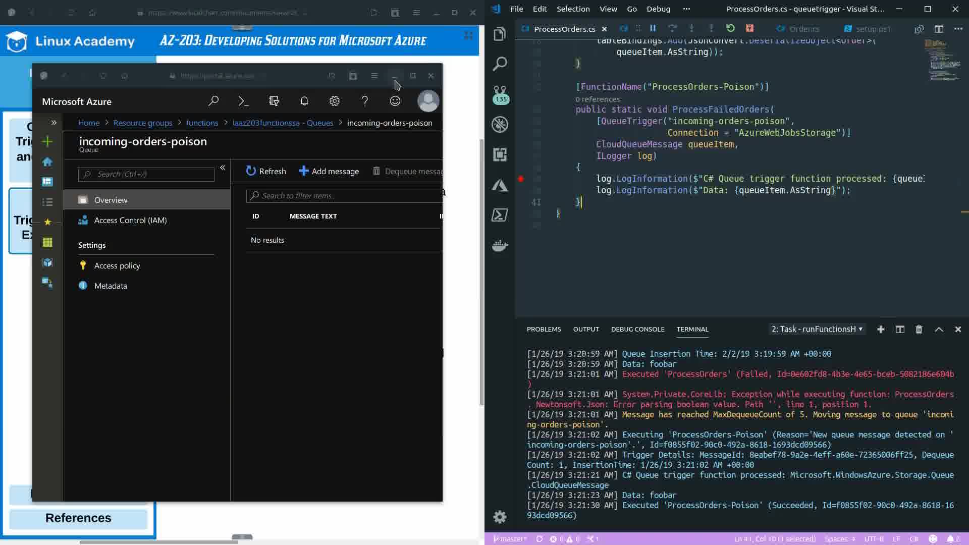Open the terminal task selector dropdown
This screenshot has width=969, height=545.
tap(817, 330)
